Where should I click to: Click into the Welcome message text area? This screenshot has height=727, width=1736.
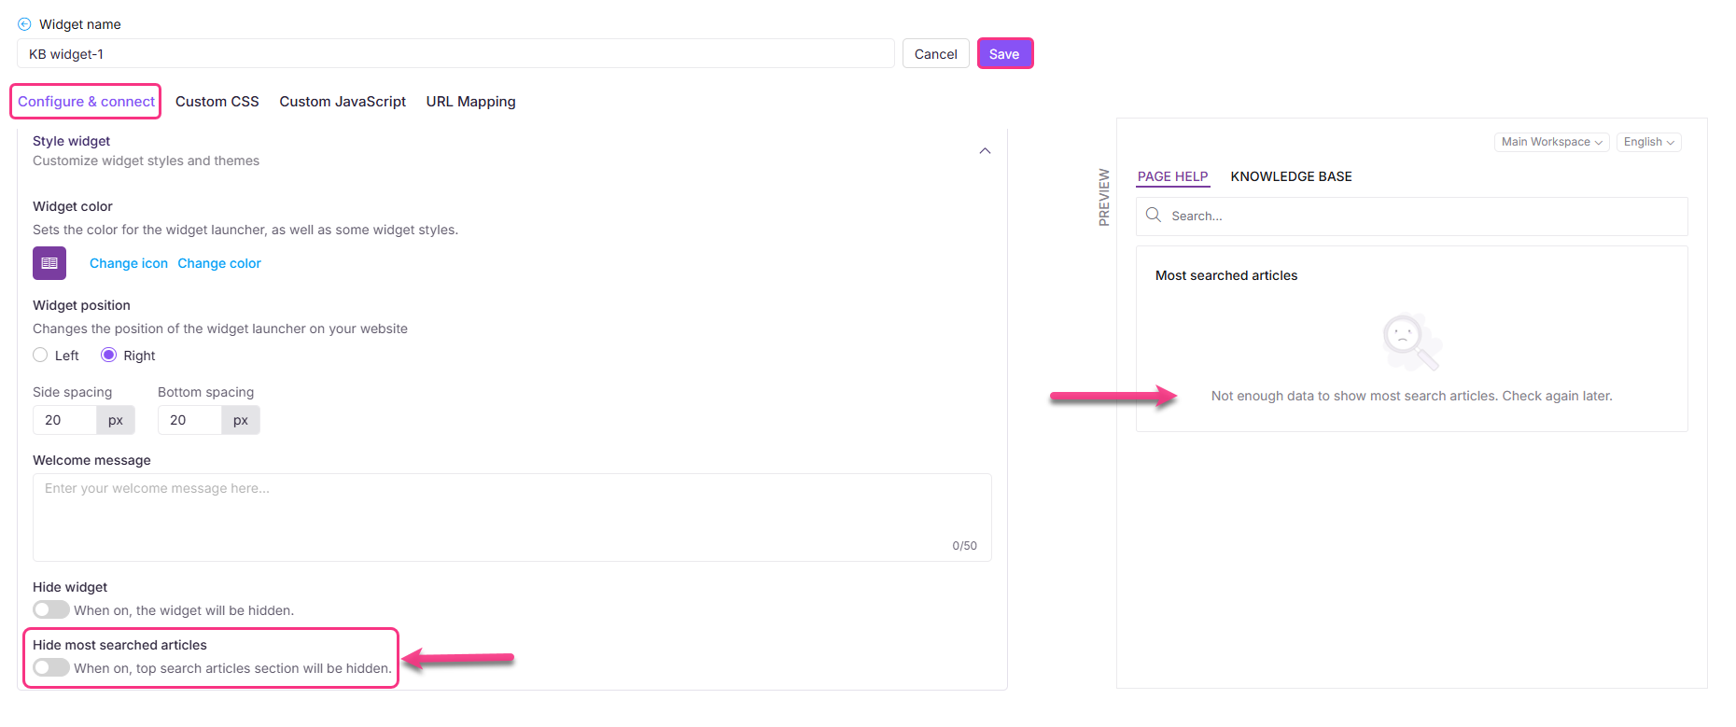[x=511, y=516]
